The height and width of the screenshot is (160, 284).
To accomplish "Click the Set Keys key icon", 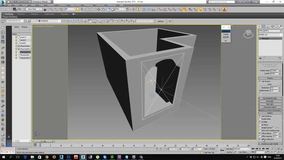I will tap(222, 150).
